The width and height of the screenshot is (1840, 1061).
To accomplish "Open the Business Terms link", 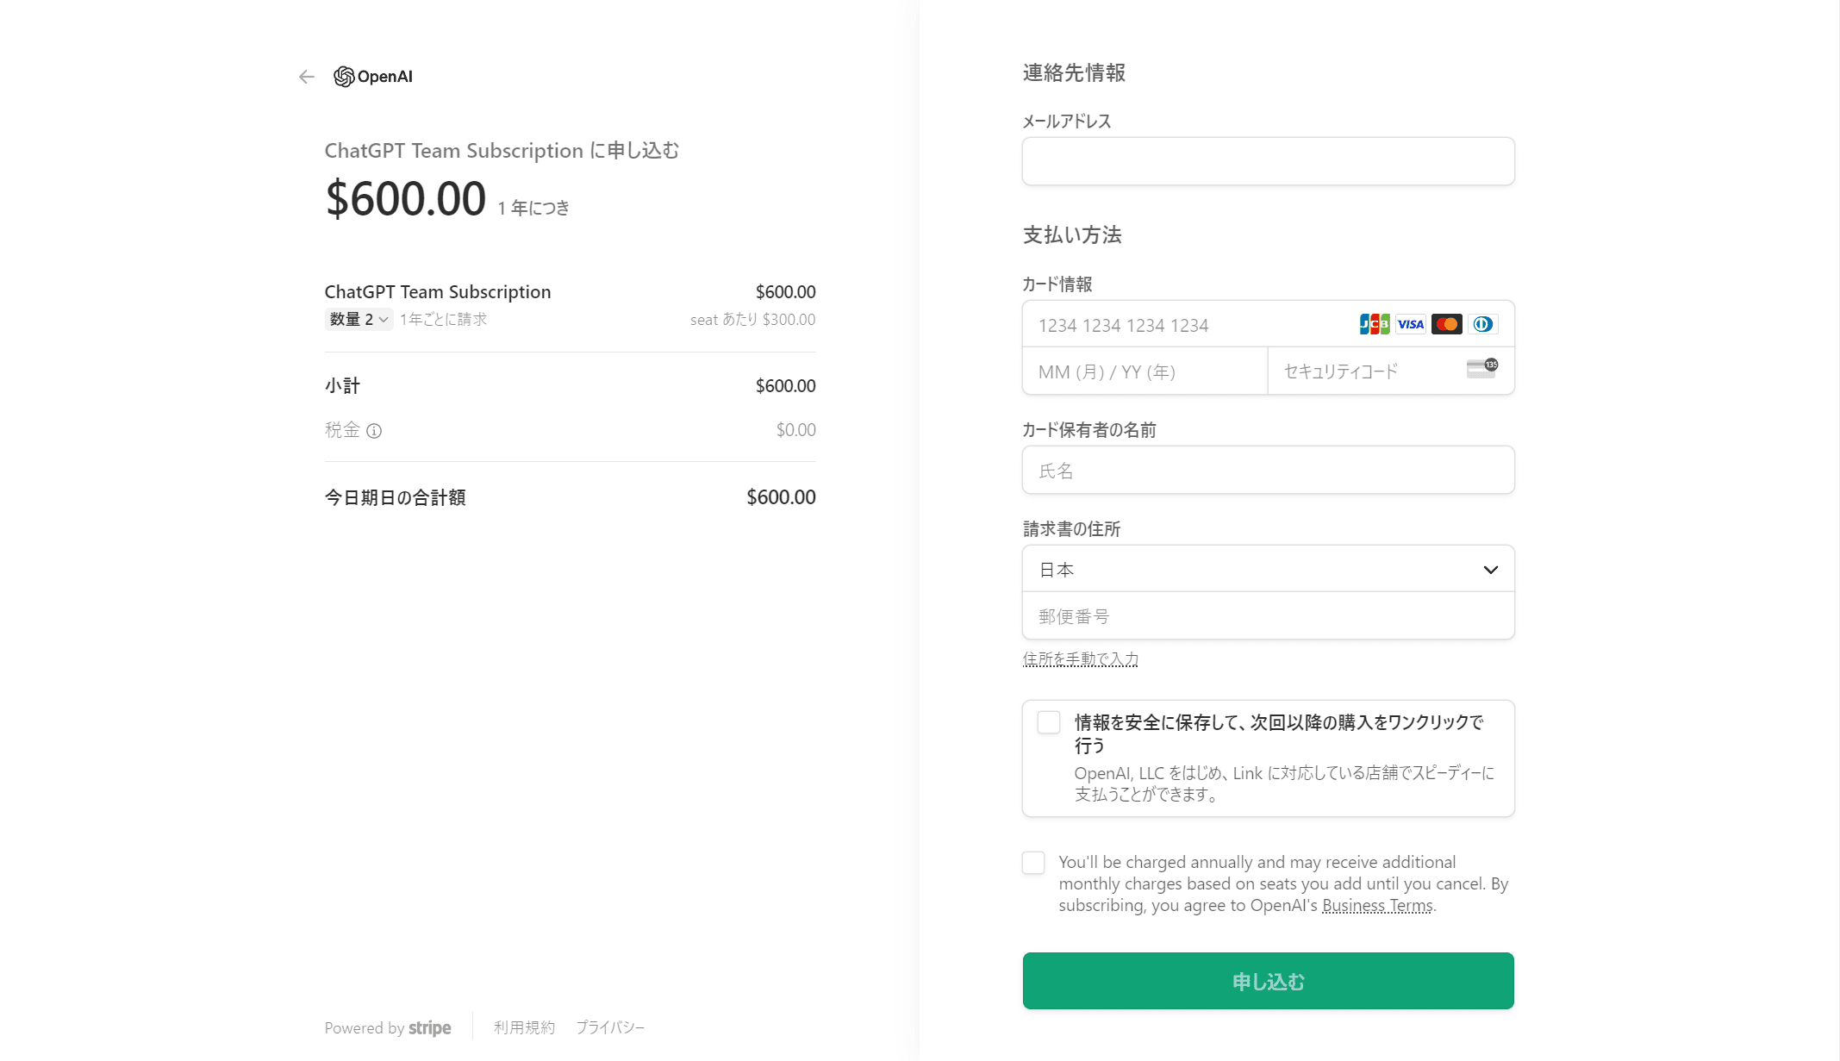I will coord(1377,906).
